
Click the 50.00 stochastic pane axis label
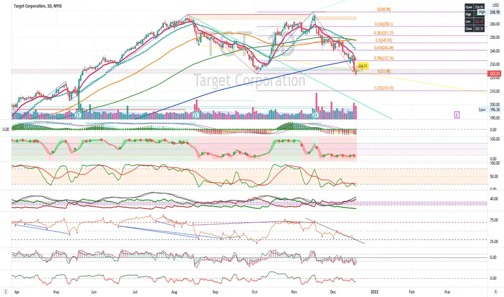click(x=495, y=177)
